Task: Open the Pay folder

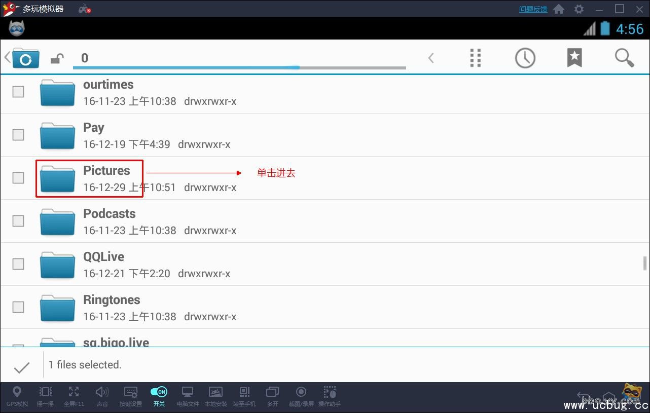Action: coord(324,135)
